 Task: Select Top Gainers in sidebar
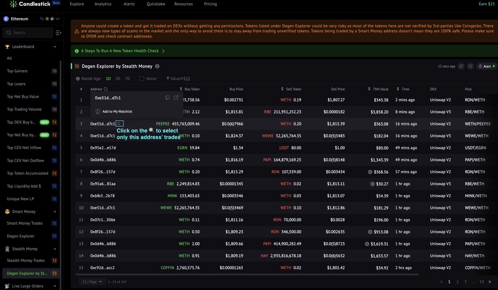point(17,71)
